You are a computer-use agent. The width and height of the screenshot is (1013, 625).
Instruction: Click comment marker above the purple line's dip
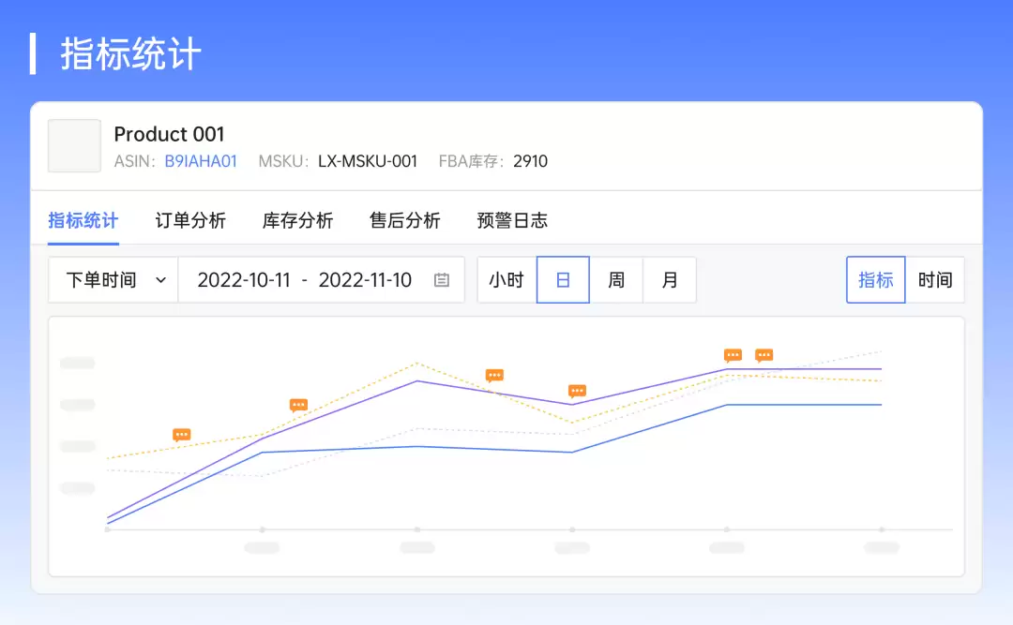577,391
